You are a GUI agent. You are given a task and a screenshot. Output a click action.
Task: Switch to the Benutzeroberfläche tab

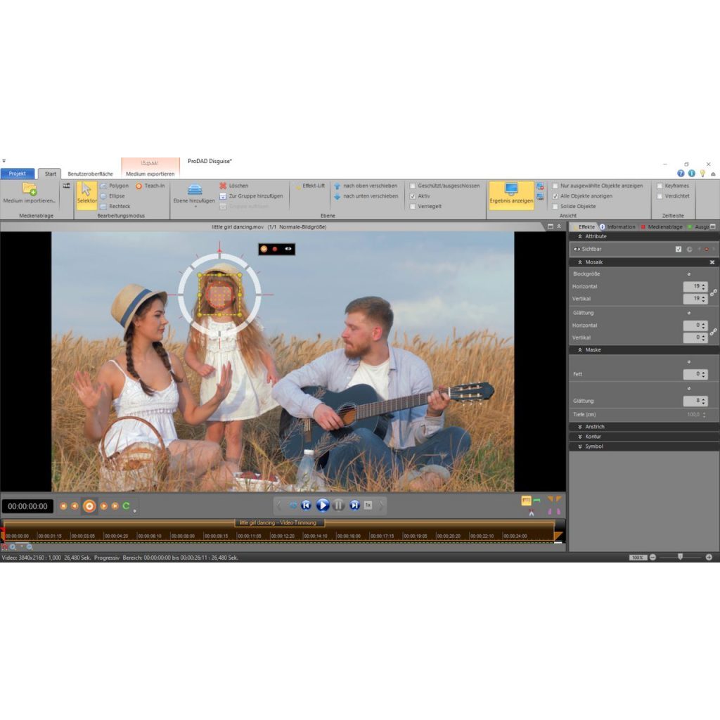[x=90, y=174]
